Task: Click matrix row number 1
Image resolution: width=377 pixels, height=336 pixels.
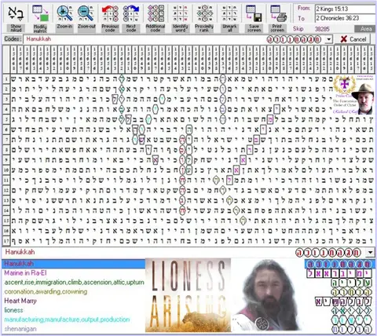Action: click(6, 79)
